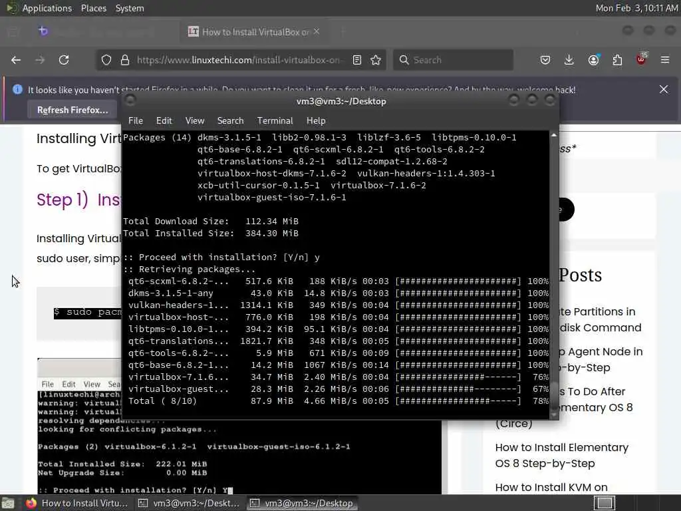This screenshot has height=511, width=681.
Task: Bookmark this page with the star icon
Action: click(376, 60)
